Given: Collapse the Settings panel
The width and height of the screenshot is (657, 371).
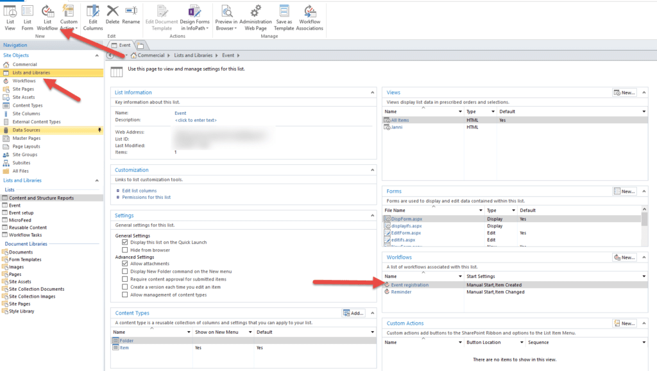Looking at the screenshot, I should [372, 216].
